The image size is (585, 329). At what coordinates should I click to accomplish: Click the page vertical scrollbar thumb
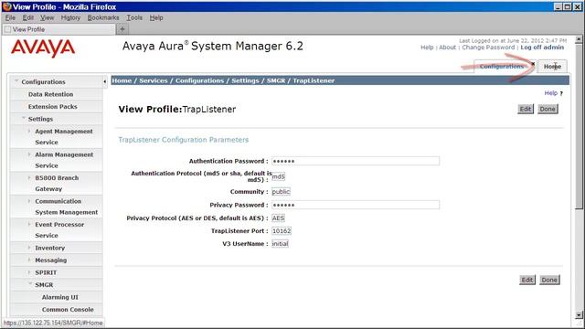click(x=579, y=127)
